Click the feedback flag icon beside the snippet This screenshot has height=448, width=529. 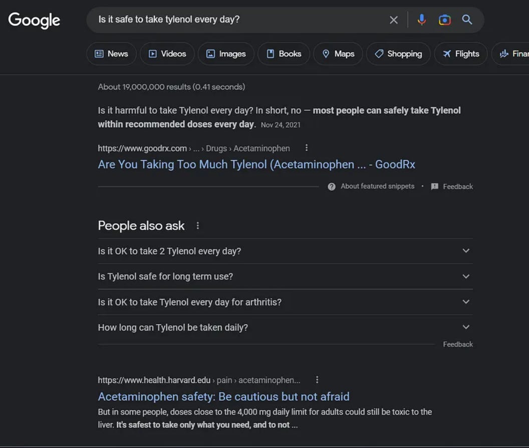434,187
